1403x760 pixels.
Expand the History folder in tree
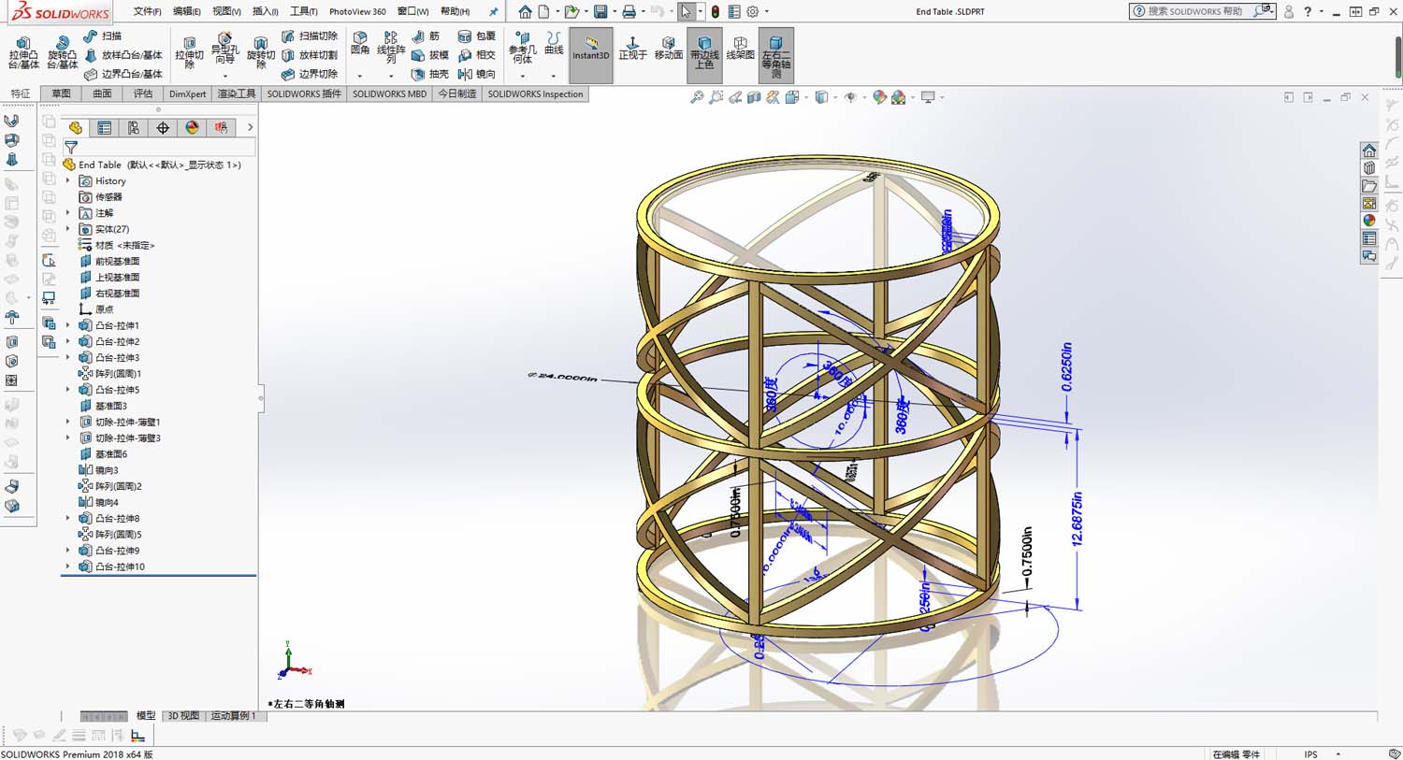[x=68, y=181]
